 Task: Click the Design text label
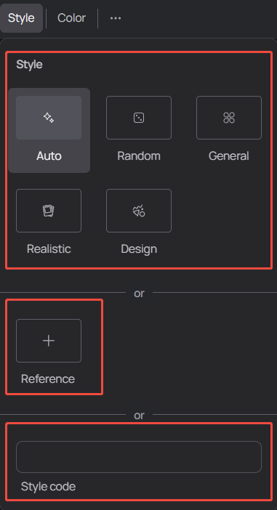[x=139, y=248]
